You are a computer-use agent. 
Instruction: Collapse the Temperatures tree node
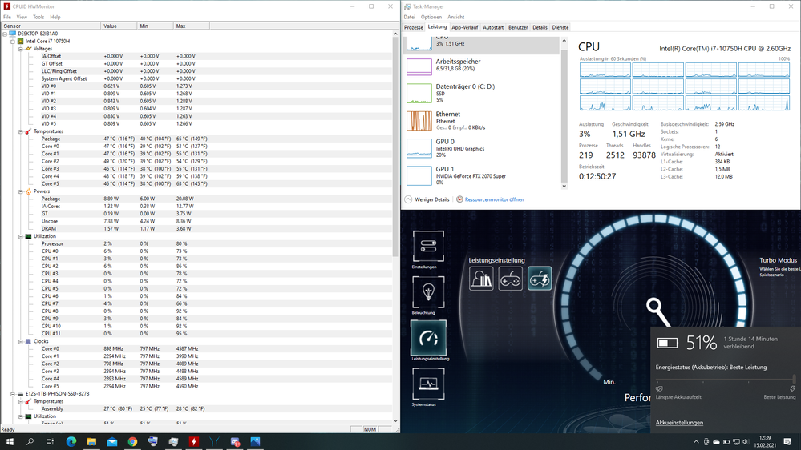(22, 131)
